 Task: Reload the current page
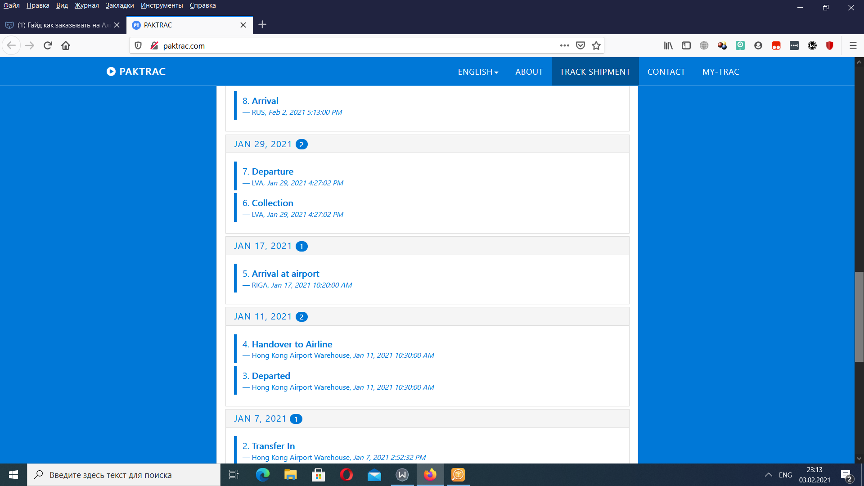click(48, 45)
